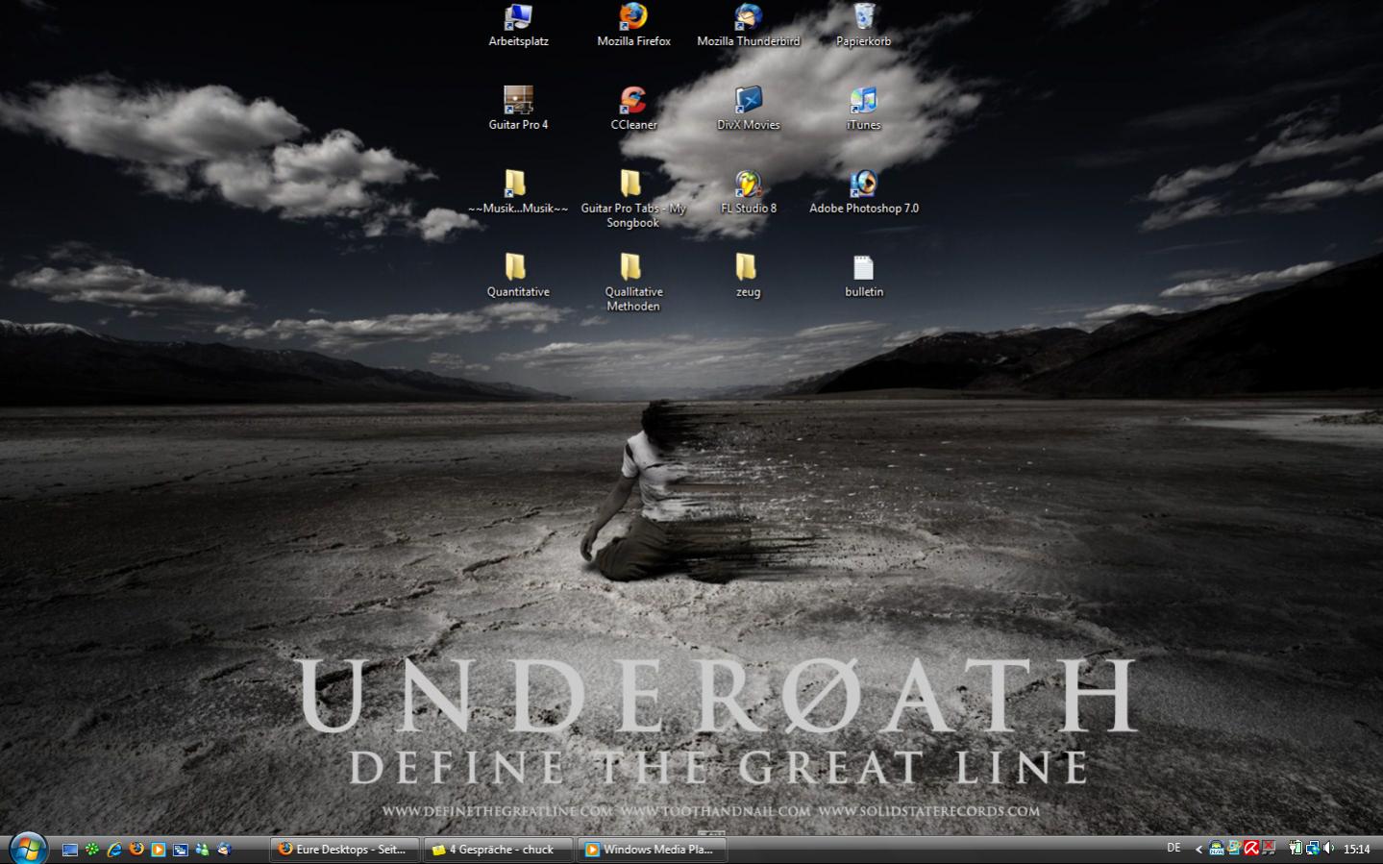Viewport: 1383px width, 864px height.
Task: Expand hidden system tray icons arrow
Action: (x=1198, y=849)
